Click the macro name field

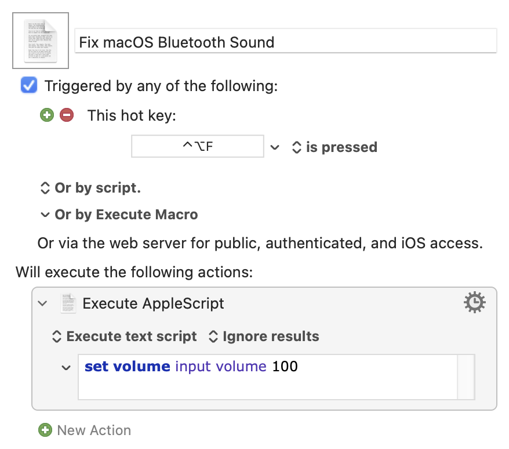[285, 42]
